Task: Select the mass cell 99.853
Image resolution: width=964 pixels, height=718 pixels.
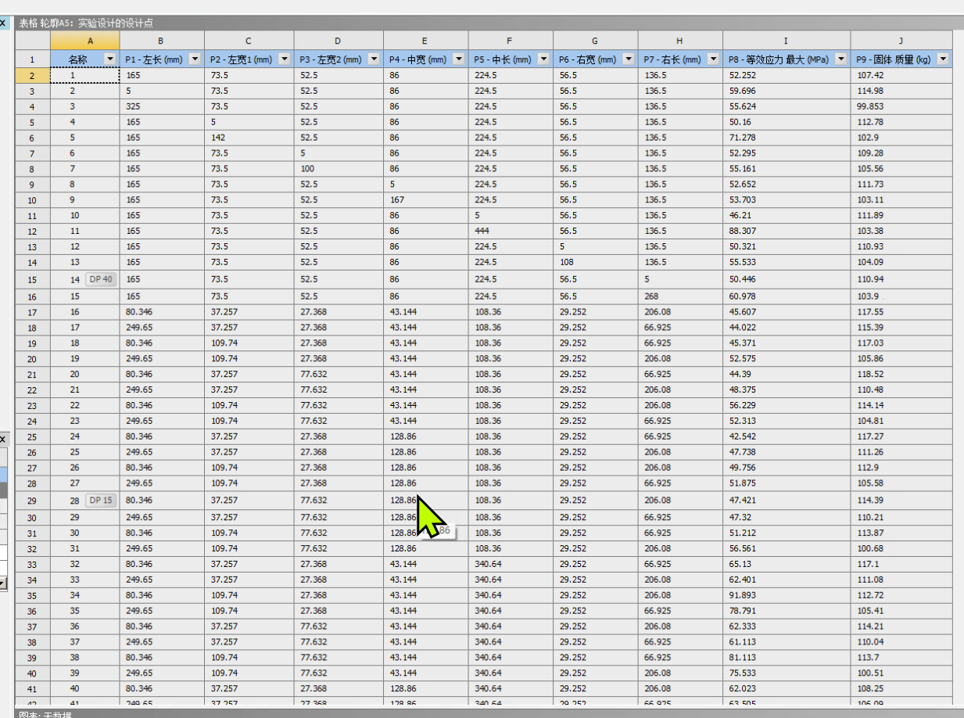Action: 901,106
